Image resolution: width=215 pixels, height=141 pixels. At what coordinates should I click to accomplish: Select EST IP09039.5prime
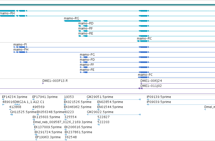click(x=159, y=102)
